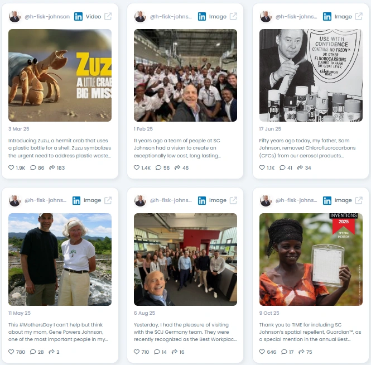Open the TIME Inventions 2025 image
Image resolution: width=371 pixels, height=365 pixels.
(x=311, y=260)
